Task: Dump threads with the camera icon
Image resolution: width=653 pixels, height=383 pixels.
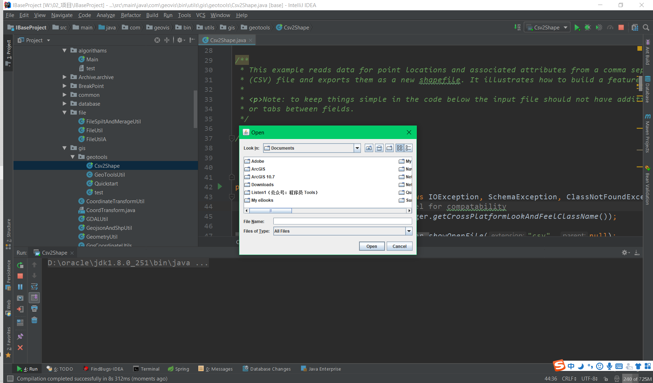Action: point(20,298)
